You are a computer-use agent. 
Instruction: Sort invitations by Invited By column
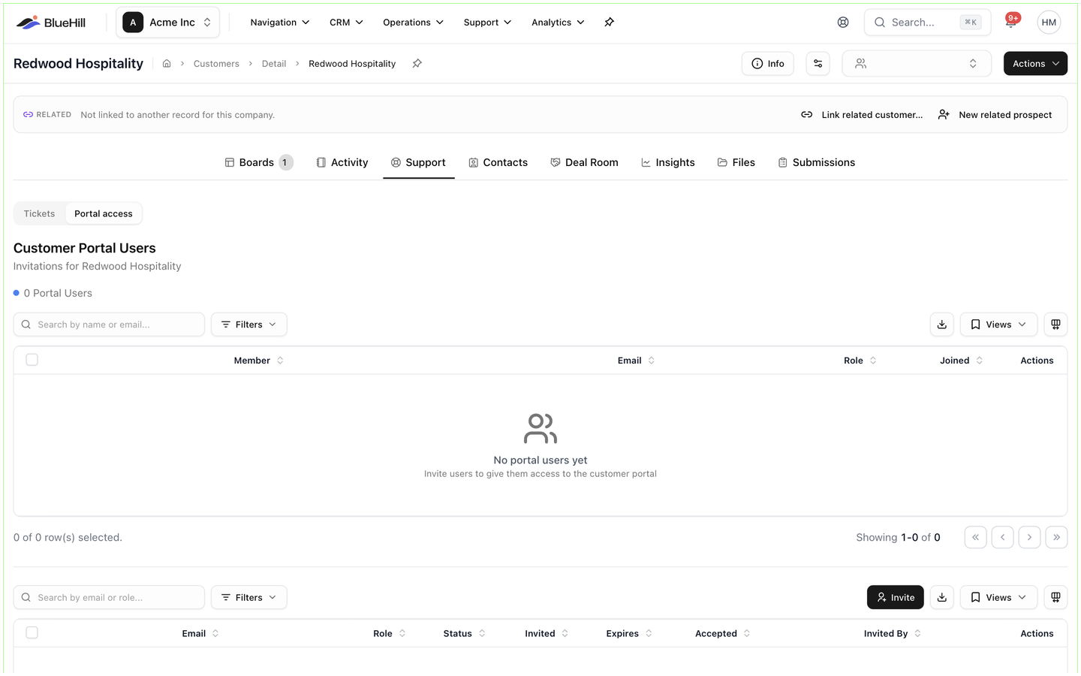pyautogui.click(x=892, y=633)
